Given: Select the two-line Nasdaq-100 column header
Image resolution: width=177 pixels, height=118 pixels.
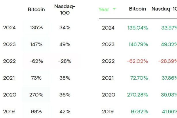Looking at the screenshot, I should [x=65, y=9].
